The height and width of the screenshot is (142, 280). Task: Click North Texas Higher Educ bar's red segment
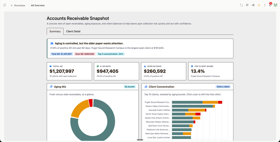tap(198, 114)
